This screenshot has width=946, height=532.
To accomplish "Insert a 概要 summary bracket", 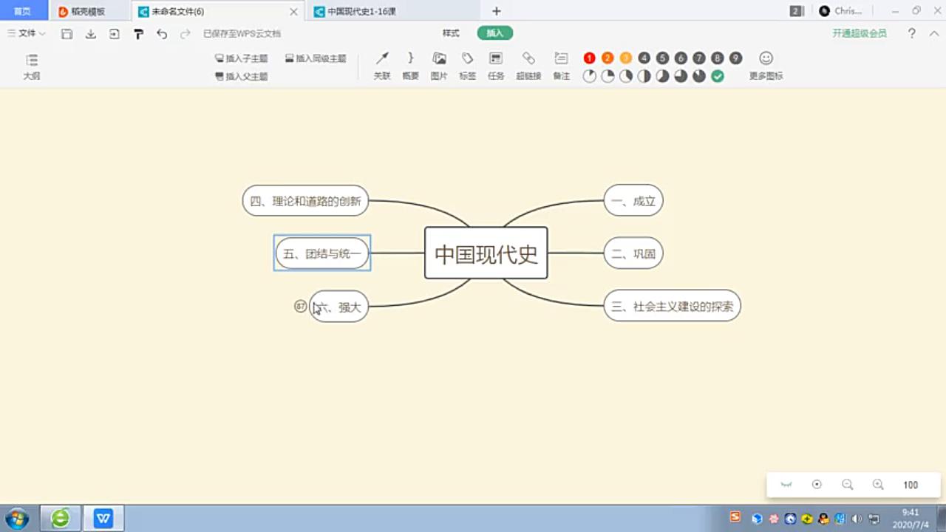I will click(410, 66).
